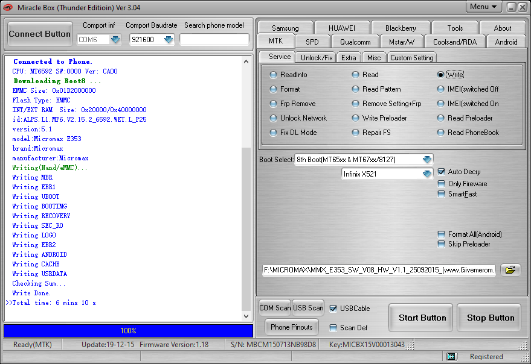Open the Android tab
Image resolution: width=531 pixels, height=364 pixels.
point(506,42)
